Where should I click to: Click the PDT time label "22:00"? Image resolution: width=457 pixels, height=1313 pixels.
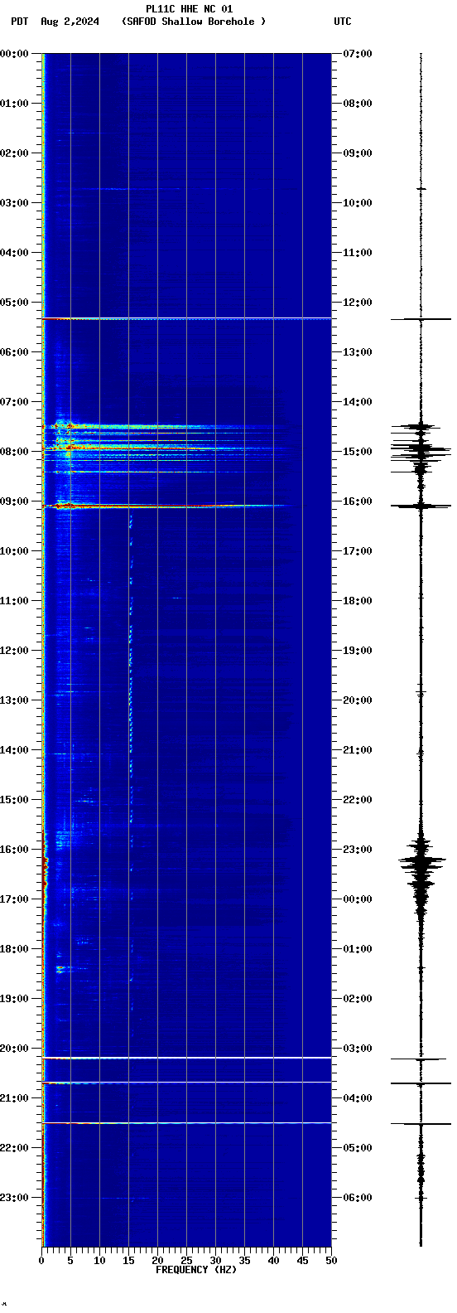point(14,1148)
